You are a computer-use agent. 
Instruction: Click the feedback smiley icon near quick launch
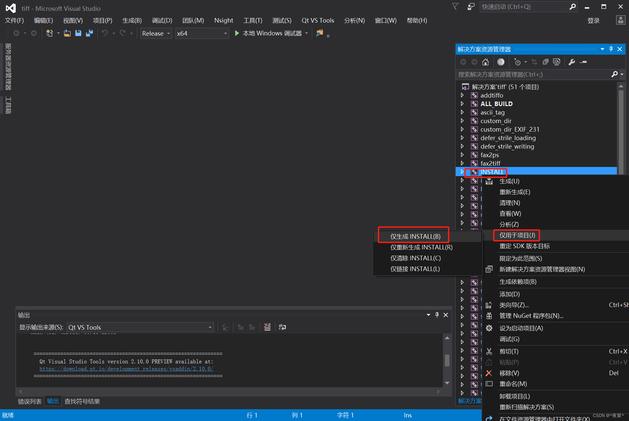pyautogui.click(x=471, y=7)
